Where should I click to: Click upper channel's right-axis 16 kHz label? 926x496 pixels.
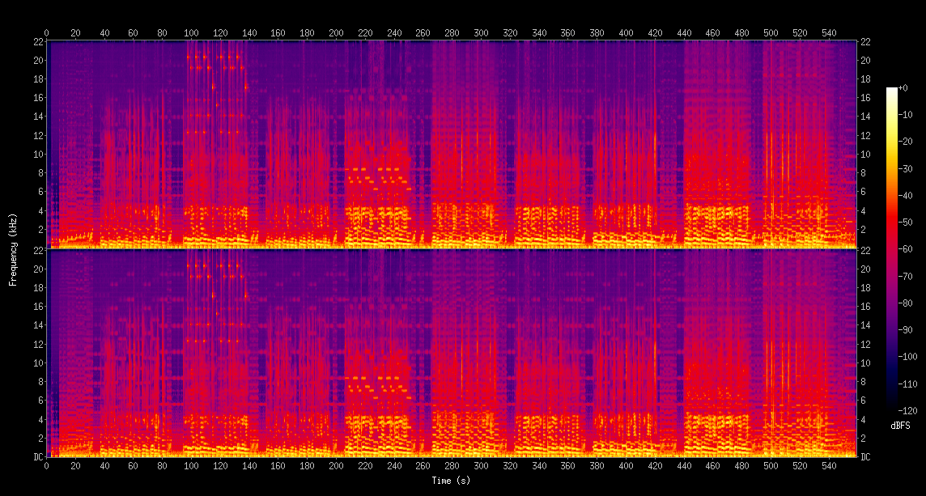coord(864,97)
